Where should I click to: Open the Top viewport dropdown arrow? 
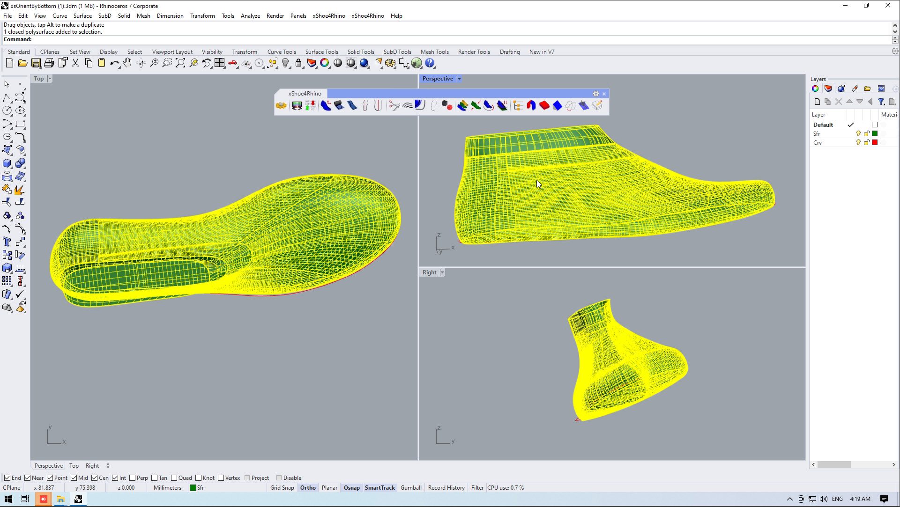point(50,79)
